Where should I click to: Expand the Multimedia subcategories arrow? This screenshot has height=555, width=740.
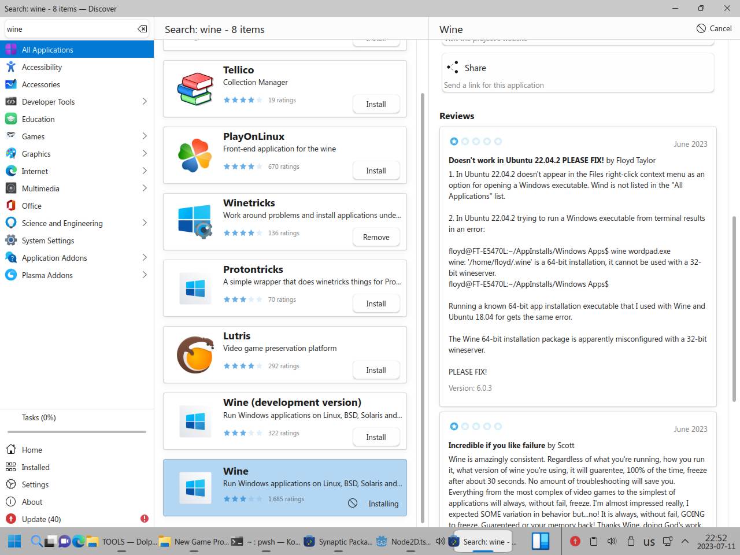(145, 188)
